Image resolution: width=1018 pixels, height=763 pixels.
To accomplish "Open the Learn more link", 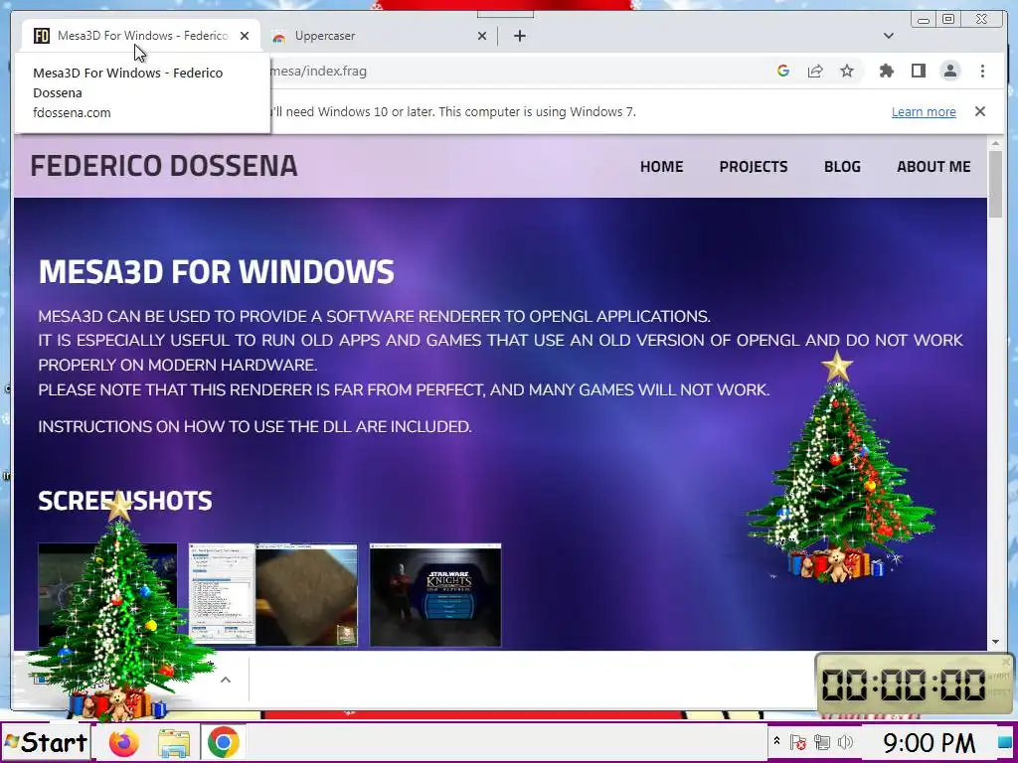I will (924, 111).
